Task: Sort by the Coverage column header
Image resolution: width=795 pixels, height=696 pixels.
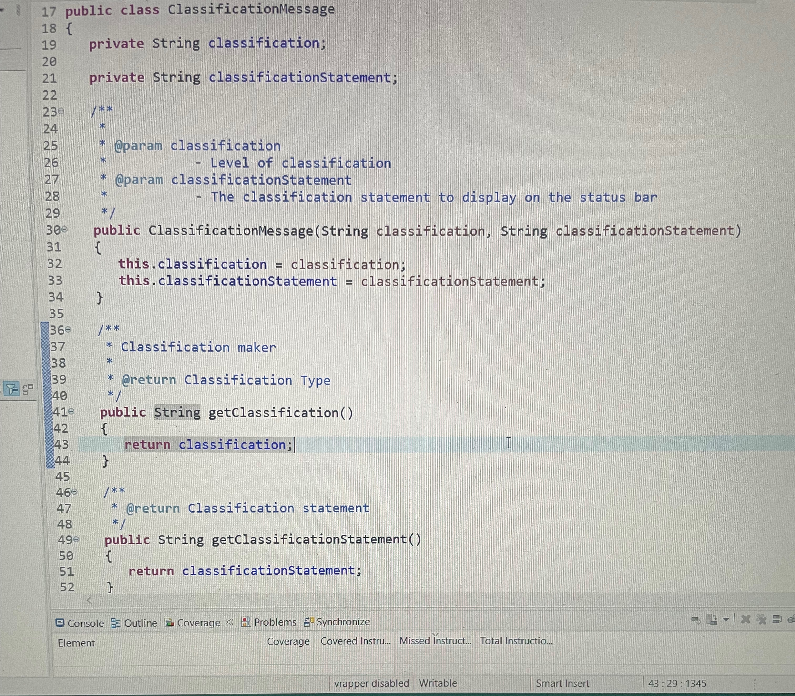Action: click(x=288, y=642)
